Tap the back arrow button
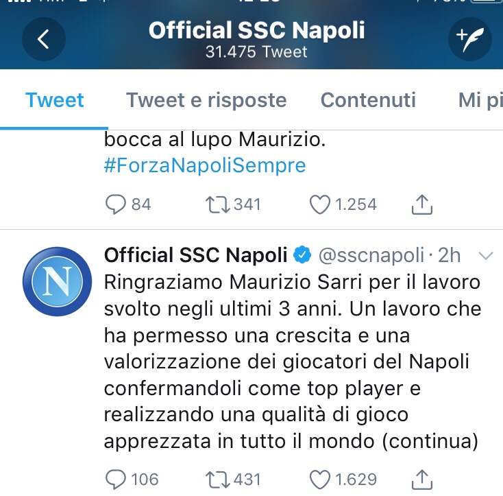Image resolution: width=503 pixels, height=496 pixels. pos(44,39)
